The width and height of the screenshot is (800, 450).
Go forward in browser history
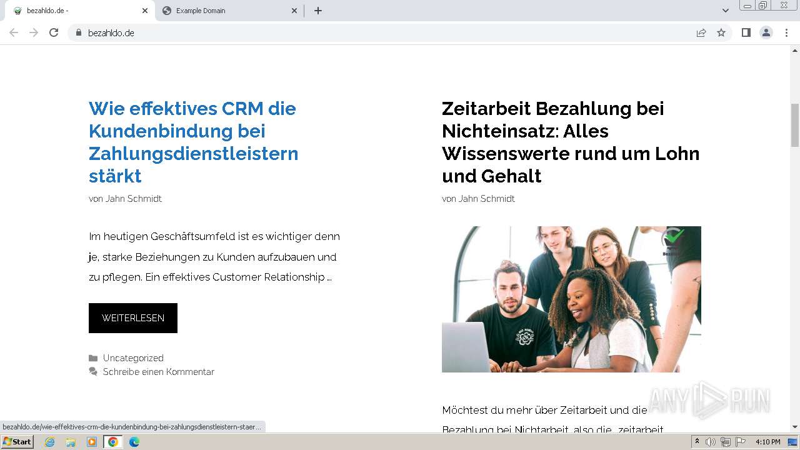34,32
